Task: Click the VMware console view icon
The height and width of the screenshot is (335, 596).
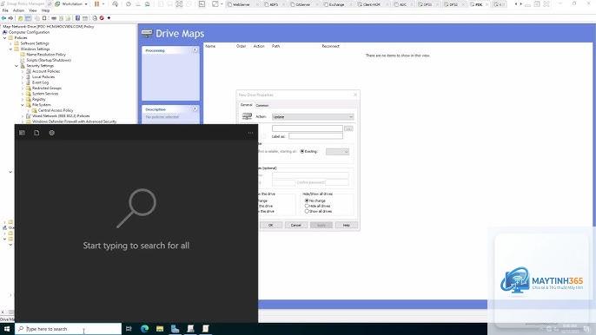Action: click(x=202, y=4)
